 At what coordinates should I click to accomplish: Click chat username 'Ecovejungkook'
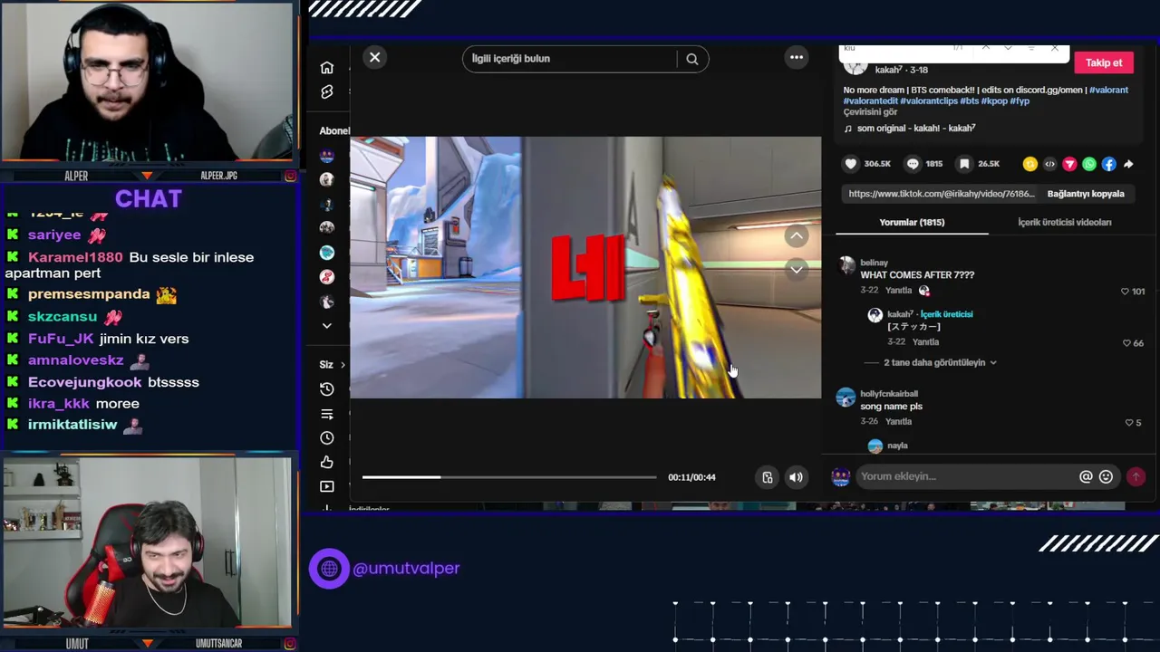pos(85,382)
